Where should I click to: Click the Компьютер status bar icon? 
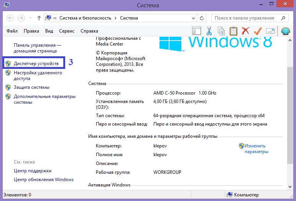[x=230, y=195]
